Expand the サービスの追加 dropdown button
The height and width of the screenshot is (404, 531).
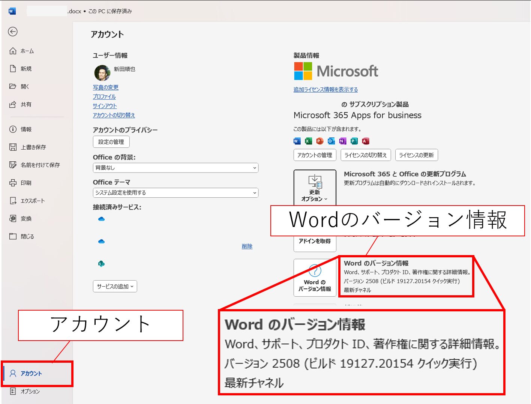pyautogui.click(x=115, y=286)
